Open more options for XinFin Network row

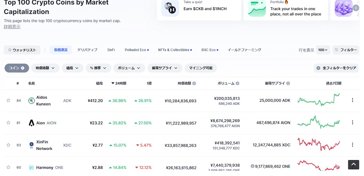(353, 145)
